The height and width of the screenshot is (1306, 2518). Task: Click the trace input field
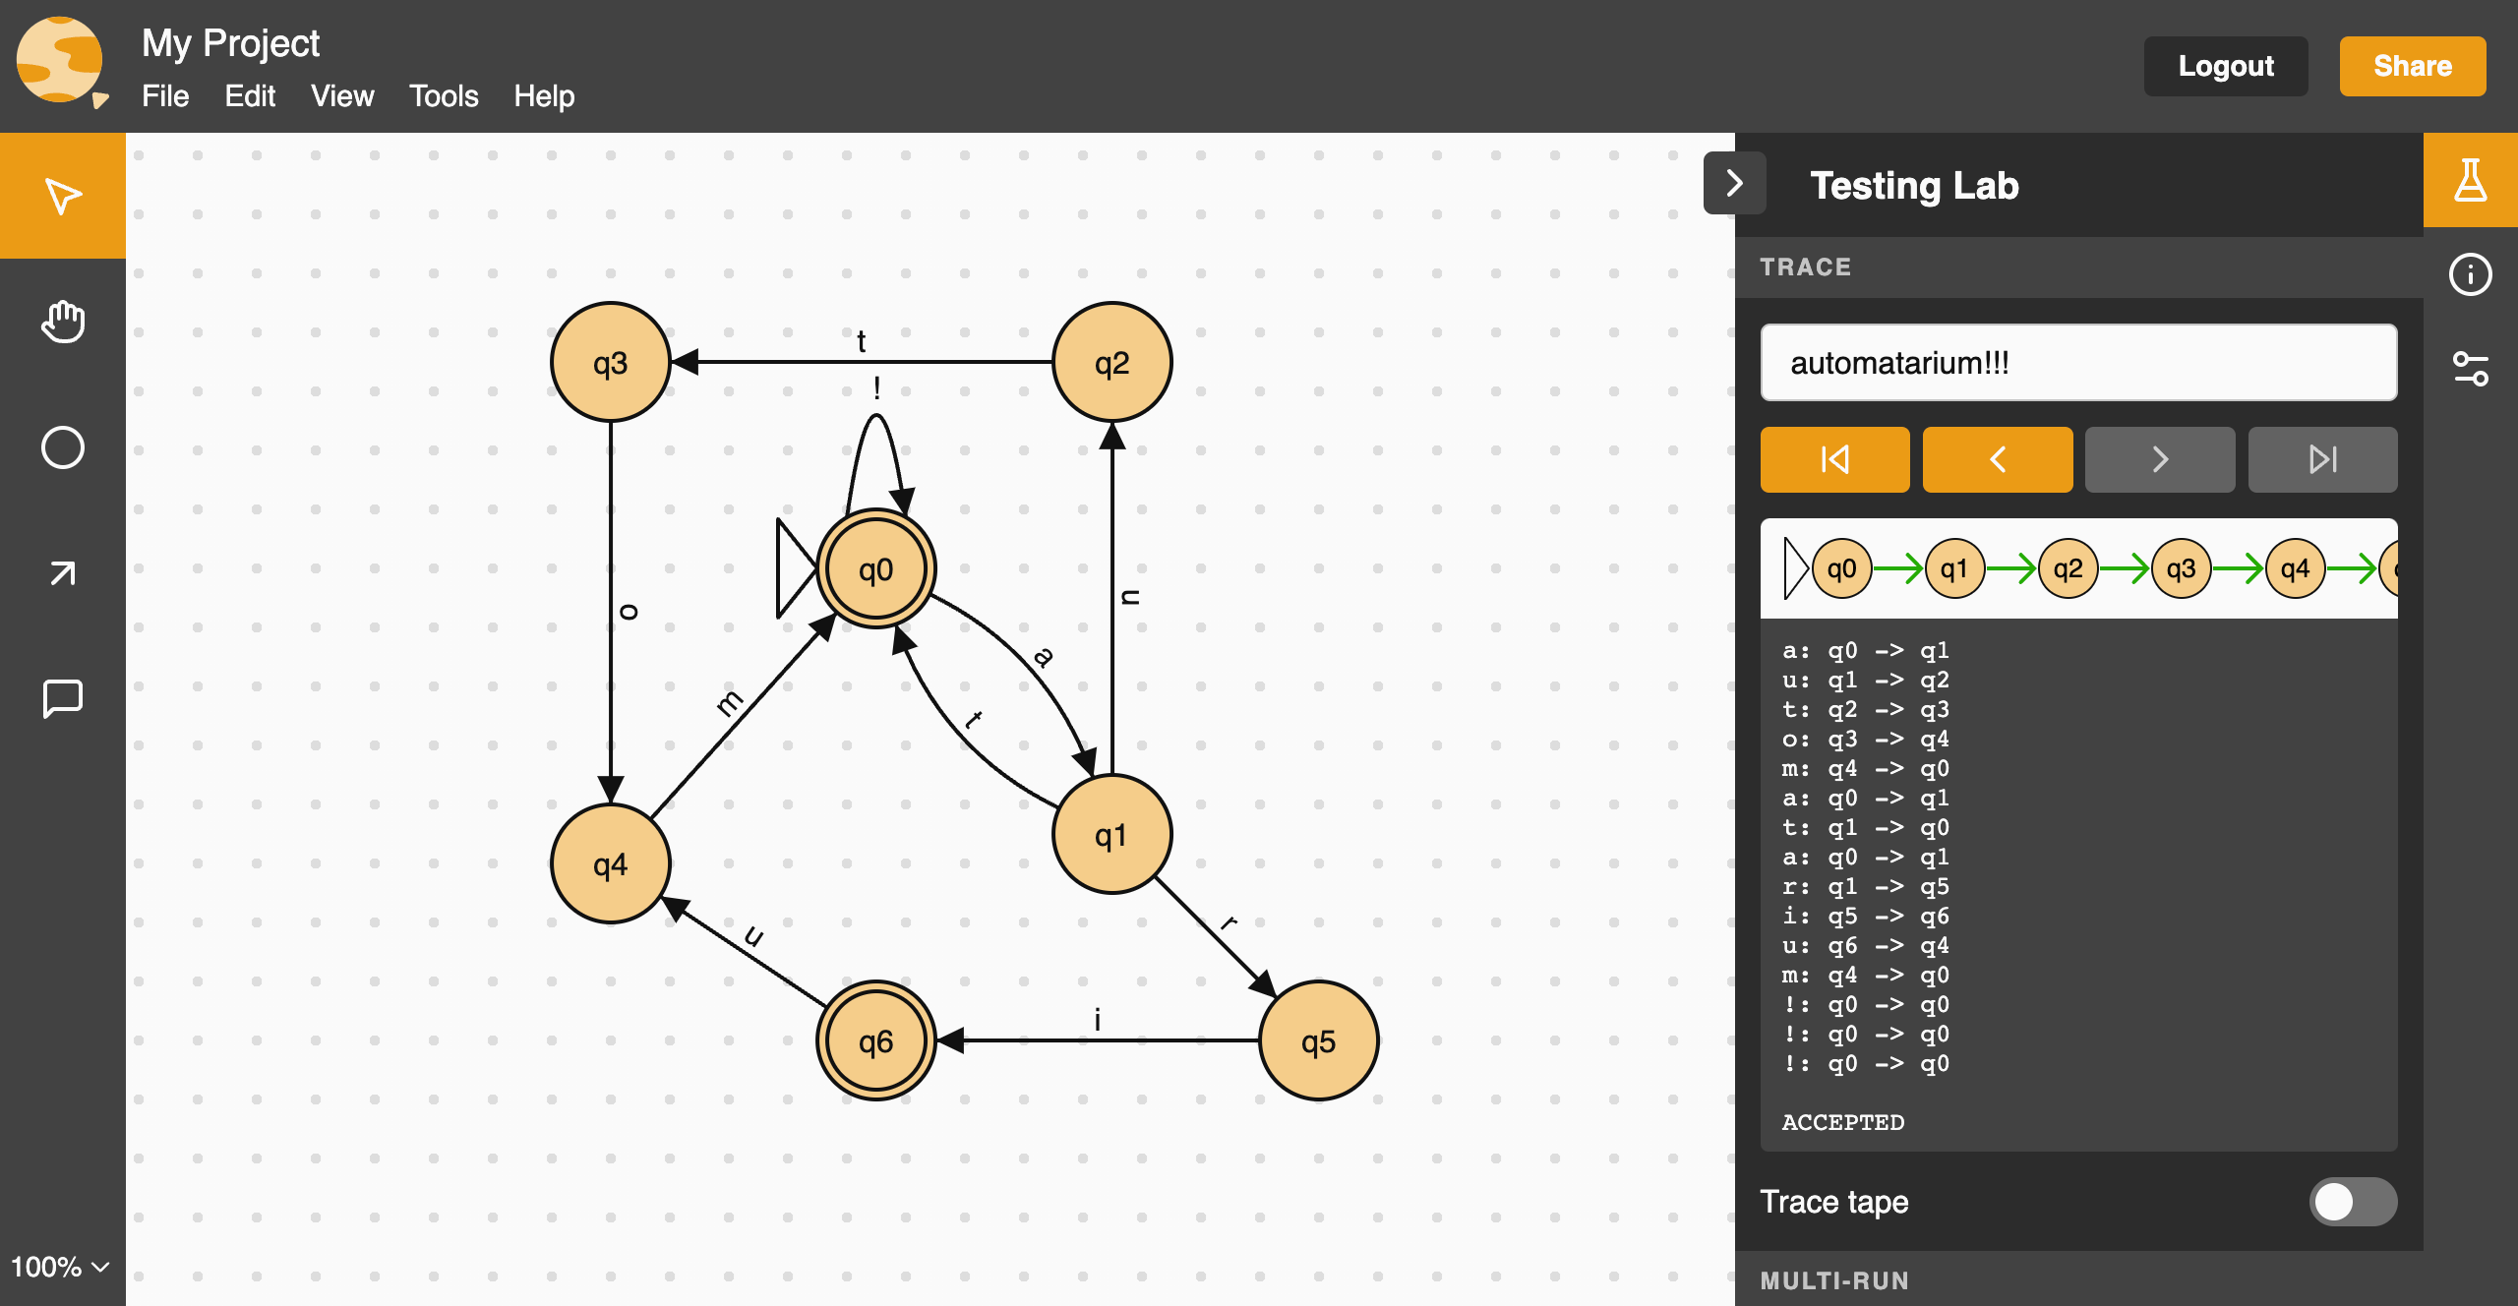2077,363
